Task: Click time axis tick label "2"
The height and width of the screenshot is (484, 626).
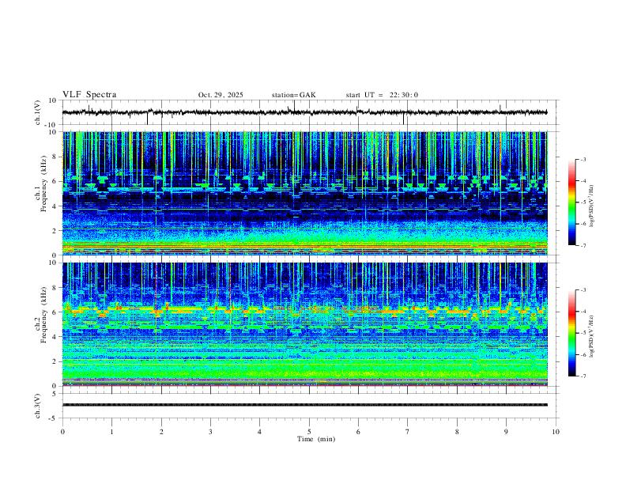Action: click(161, 432)
